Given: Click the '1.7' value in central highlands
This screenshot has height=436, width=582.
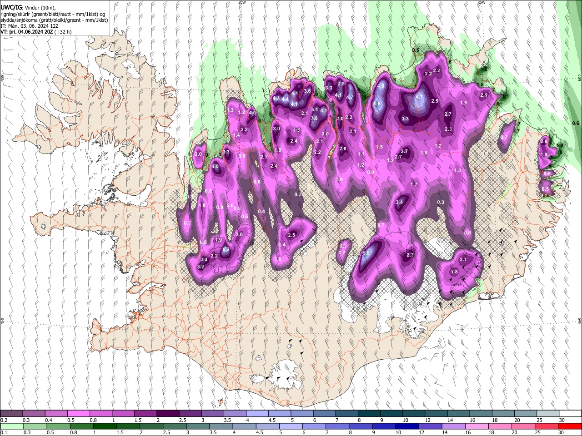Looking at the screenshot, I should 414,184.
